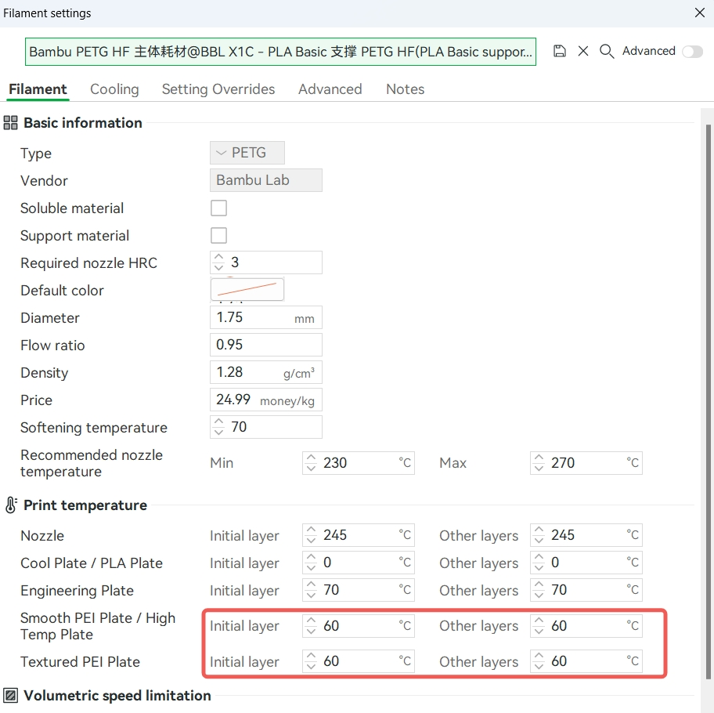This screenshot has height=713, width=714.
Task: Click the Basic information section icon
Action: click(10, 122)
